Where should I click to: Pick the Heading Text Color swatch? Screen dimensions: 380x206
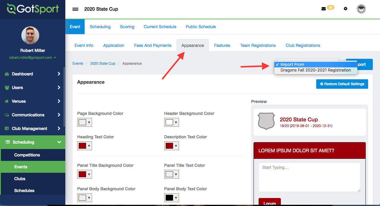click(85, 146)
